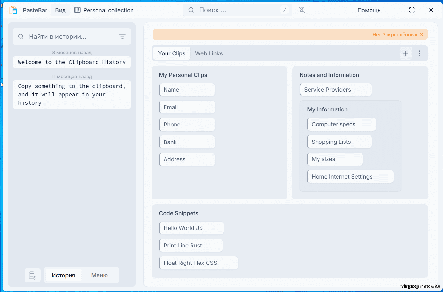
Task: Click the PasteBar app name
Action: point(35,10)
